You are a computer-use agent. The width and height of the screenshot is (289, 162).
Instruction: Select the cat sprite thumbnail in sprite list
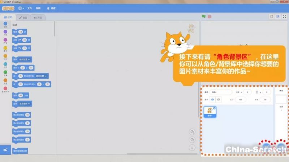point(210,112)
